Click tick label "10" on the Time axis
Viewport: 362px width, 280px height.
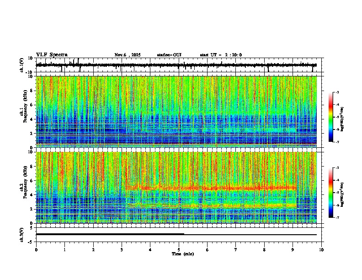[321, 250]
